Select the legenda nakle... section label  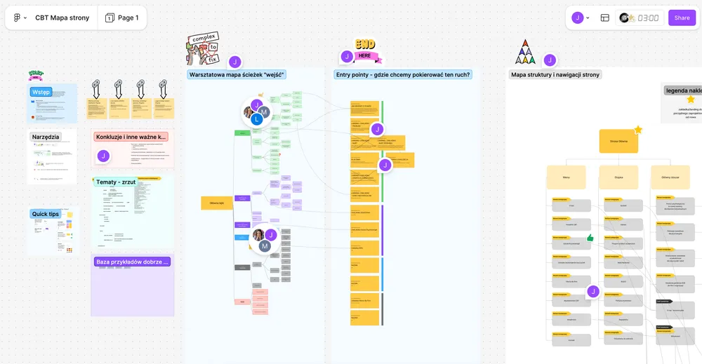[x=683, y=90]
